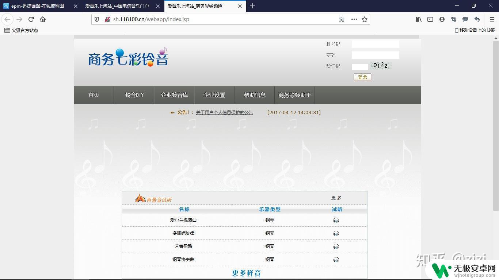
Task: Click the 背景音试听 flame icon
Action: point(140,198)
